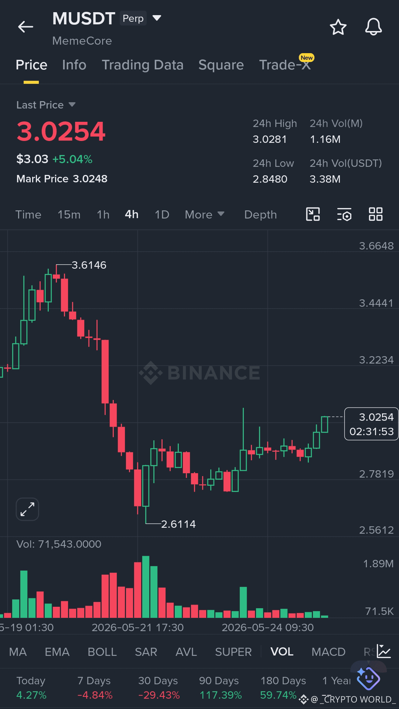
Task: Open the four-squares layout grid icon
Action: pyautogui.click(x=376, y=214)
